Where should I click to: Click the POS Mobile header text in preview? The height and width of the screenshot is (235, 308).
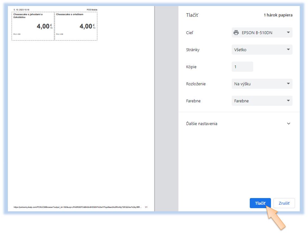tap(92, 10)
